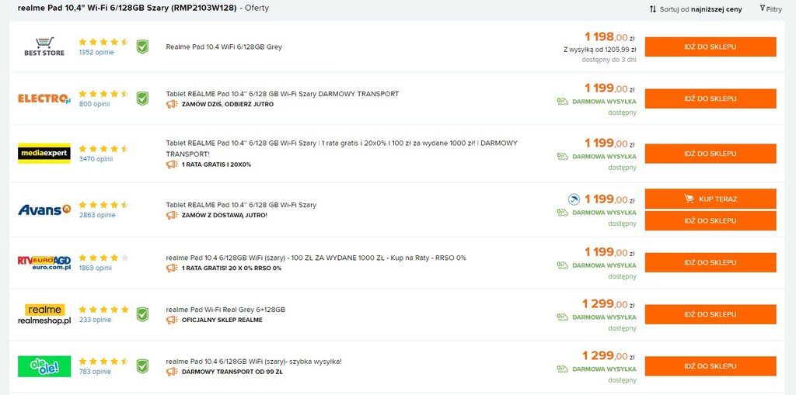This screenshot has height=395, width=796.
Task: Open the Filtry filter options
Action: 770,9
